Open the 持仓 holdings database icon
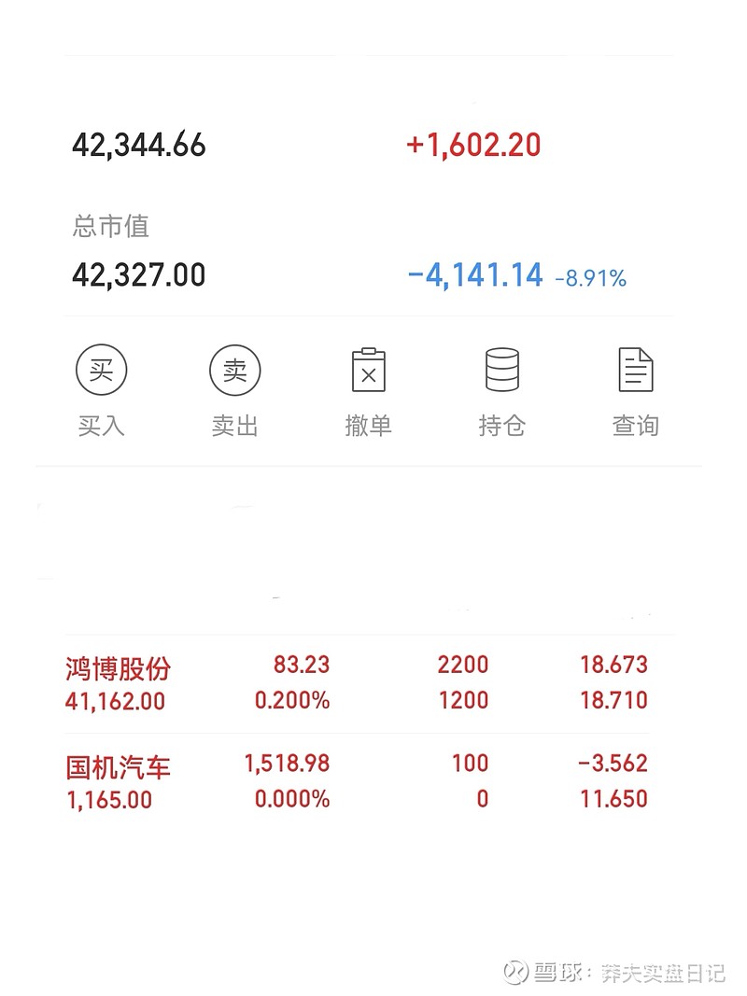747x996 pixels. (502, 370)
